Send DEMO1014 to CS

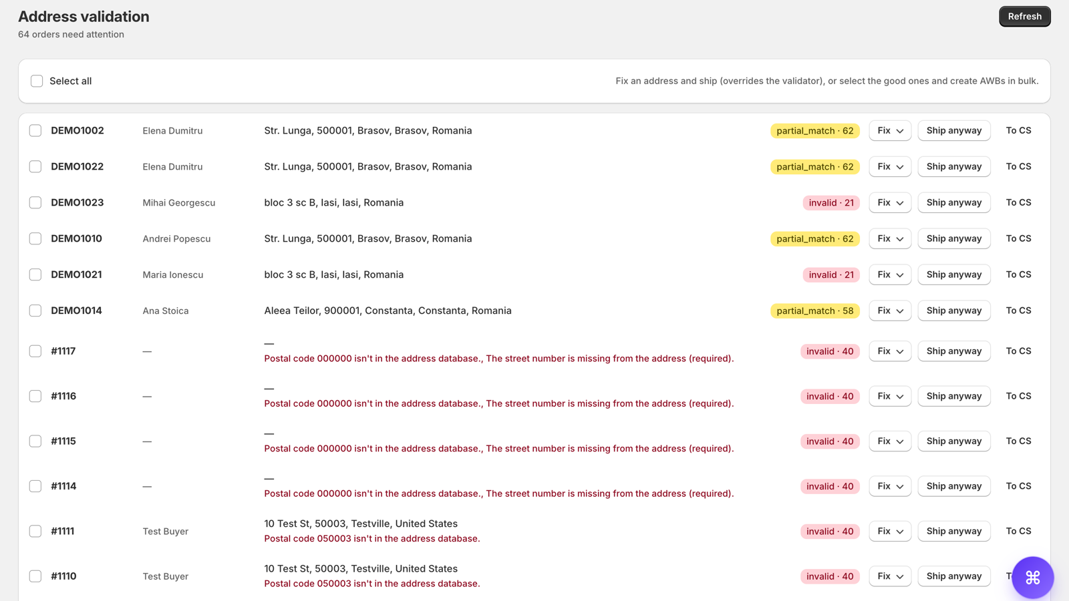click(x=1018, y=311)
